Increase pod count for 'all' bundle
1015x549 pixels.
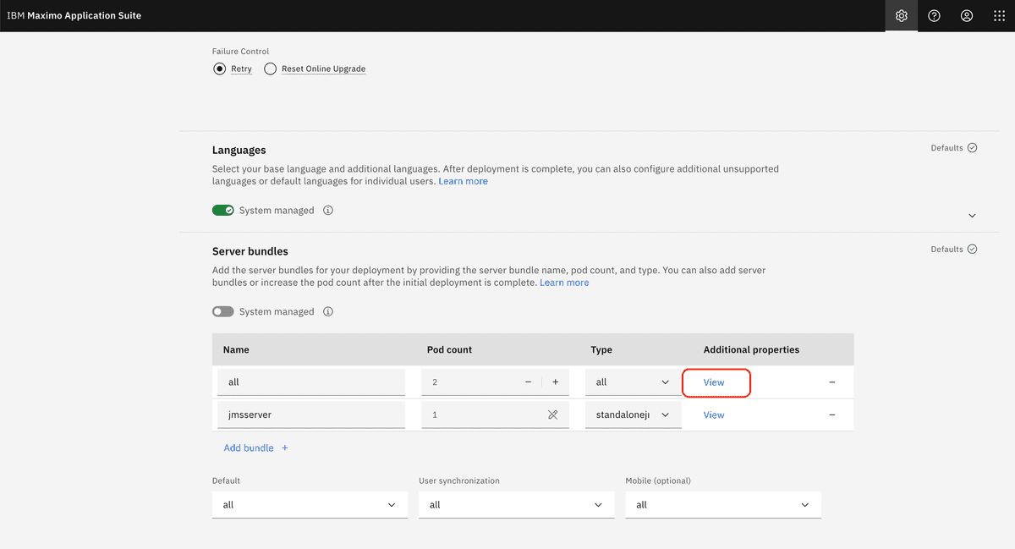click(x=556, y=382)
